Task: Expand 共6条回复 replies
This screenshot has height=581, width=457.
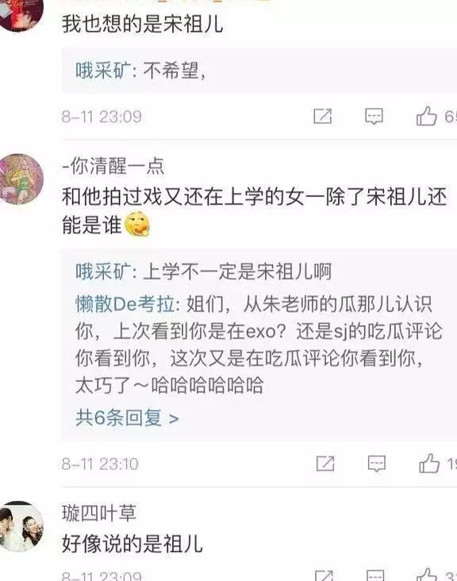Action: [x=127, y=418]
